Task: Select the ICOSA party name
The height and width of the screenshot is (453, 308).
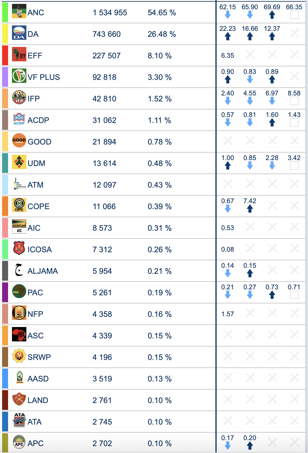Action: (x=40, y=250)
